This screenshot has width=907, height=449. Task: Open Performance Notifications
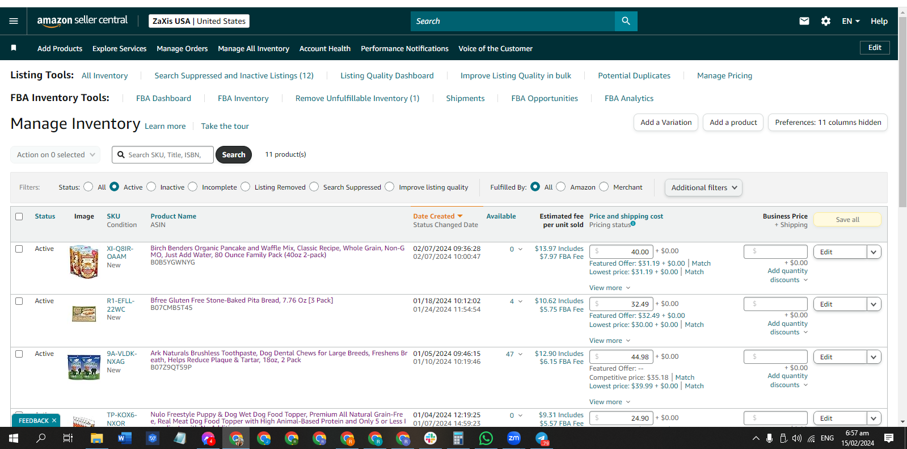click(404, 49)
